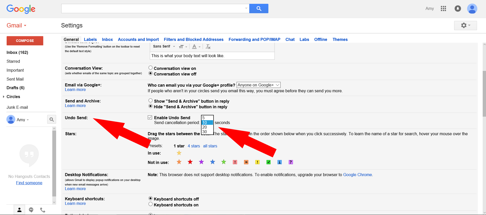Open the Hangouts phone calls icon
Viewport: 486px width, 215px height.
point(43,210)
